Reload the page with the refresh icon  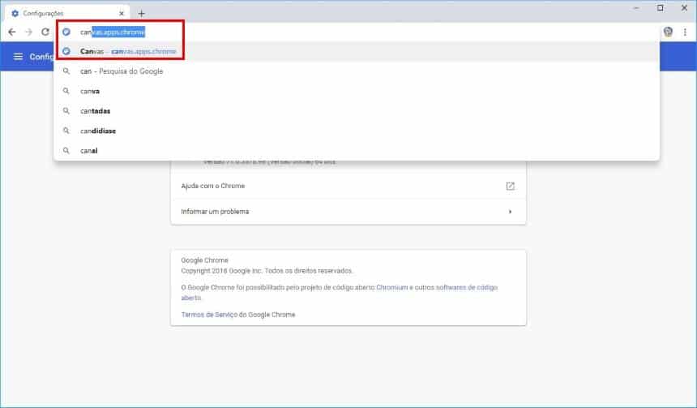[45, 32]
